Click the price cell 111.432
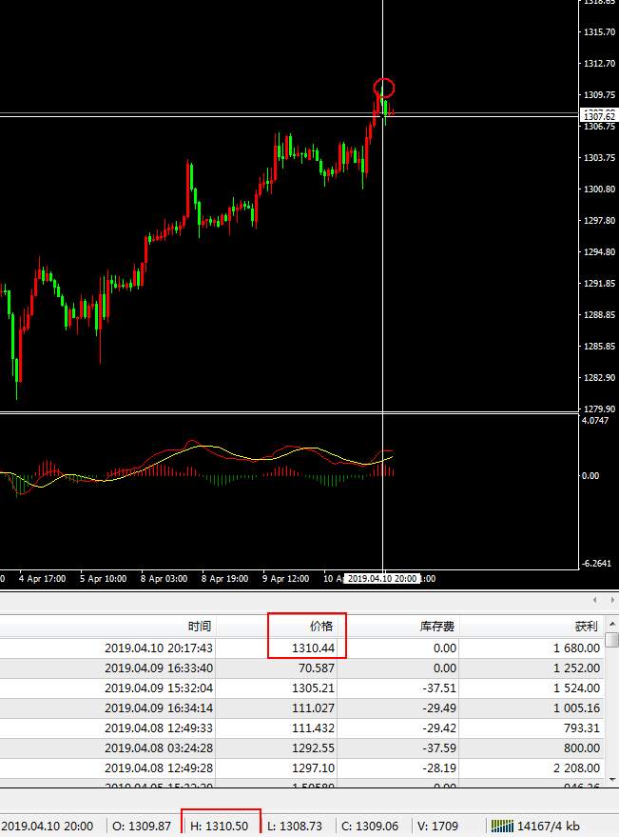619x837 pixels. click(313, 728)
